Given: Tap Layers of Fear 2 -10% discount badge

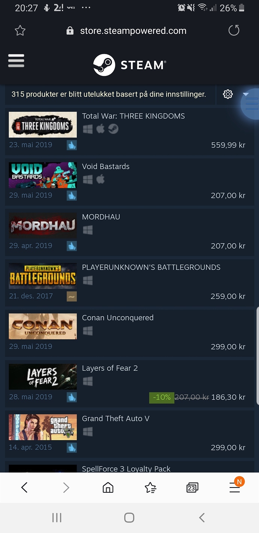Looking at the screenshot, I should point(162,397).
